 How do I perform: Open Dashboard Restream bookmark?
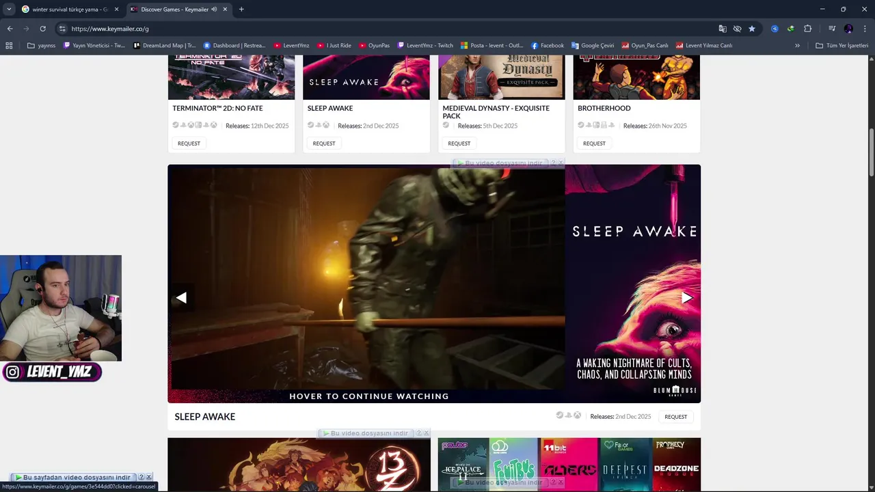(x=234, y=46)
